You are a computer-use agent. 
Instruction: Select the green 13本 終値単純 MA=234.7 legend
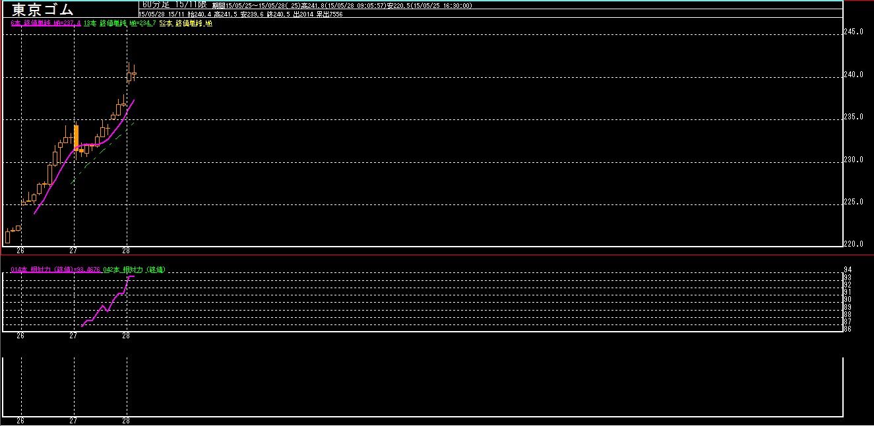tap(120, 23)
